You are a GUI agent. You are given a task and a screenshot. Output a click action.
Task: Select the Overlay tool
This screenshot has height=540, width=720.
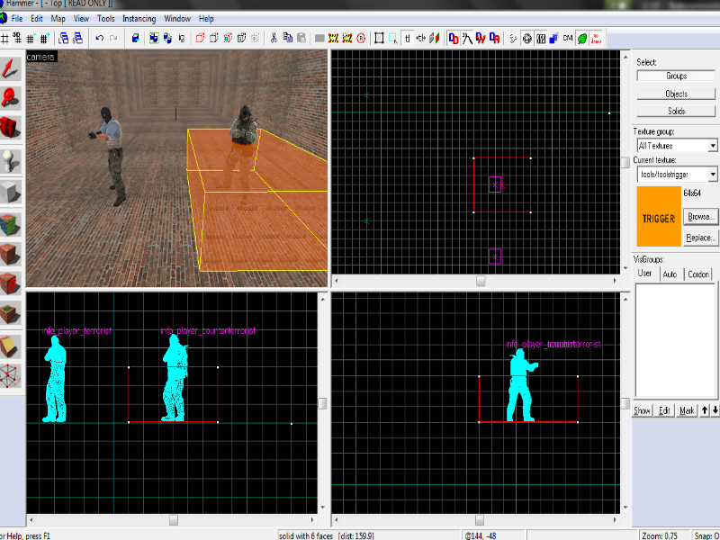10,313
